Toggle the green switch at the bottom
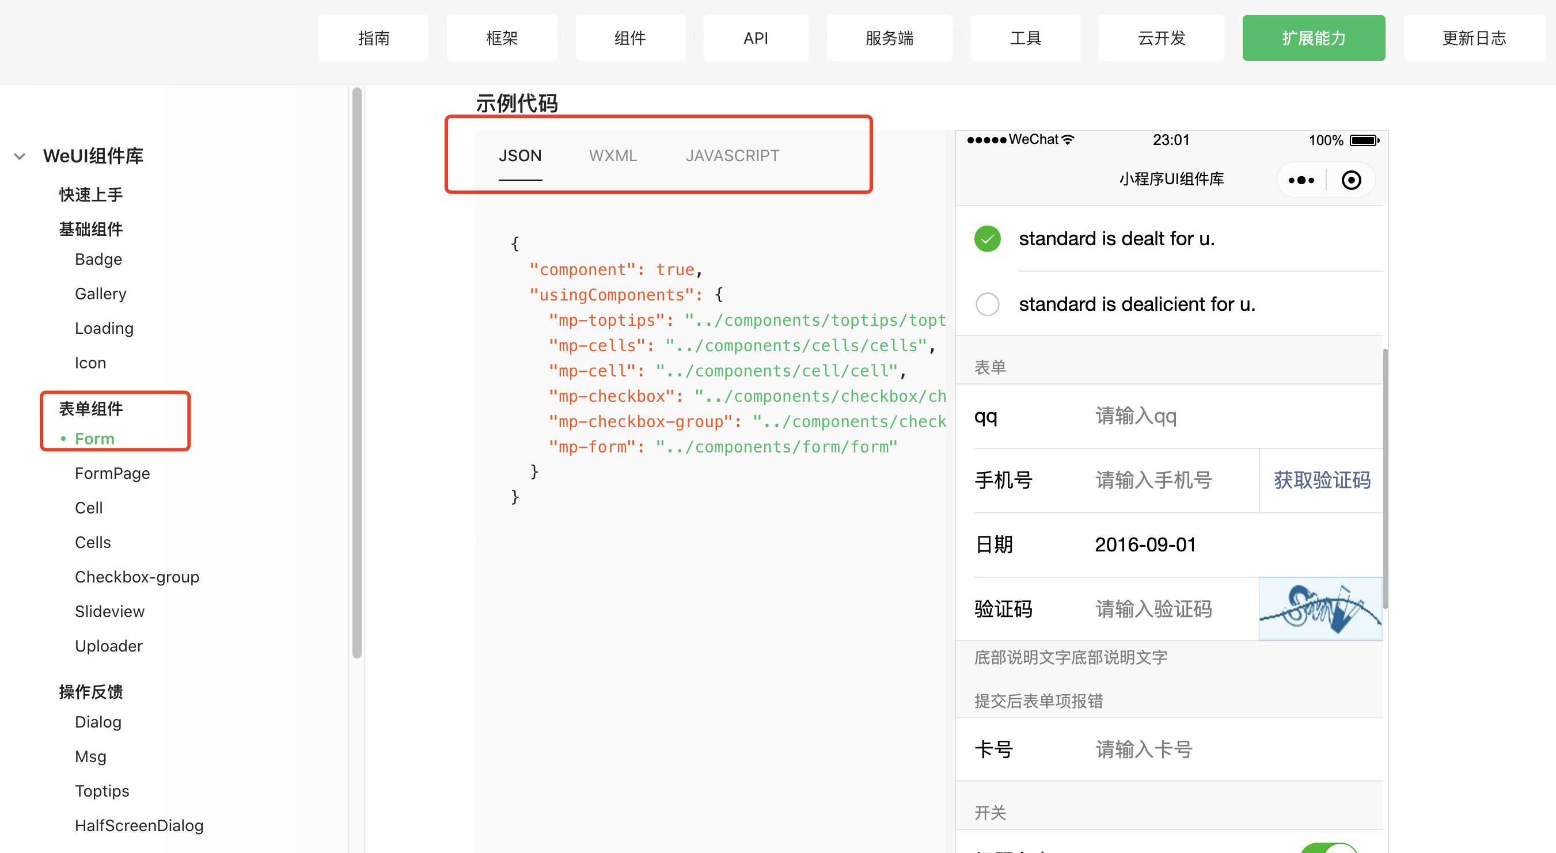Screen dimensions: 1556x853 pyautogui.click(x=1329, y=848)
